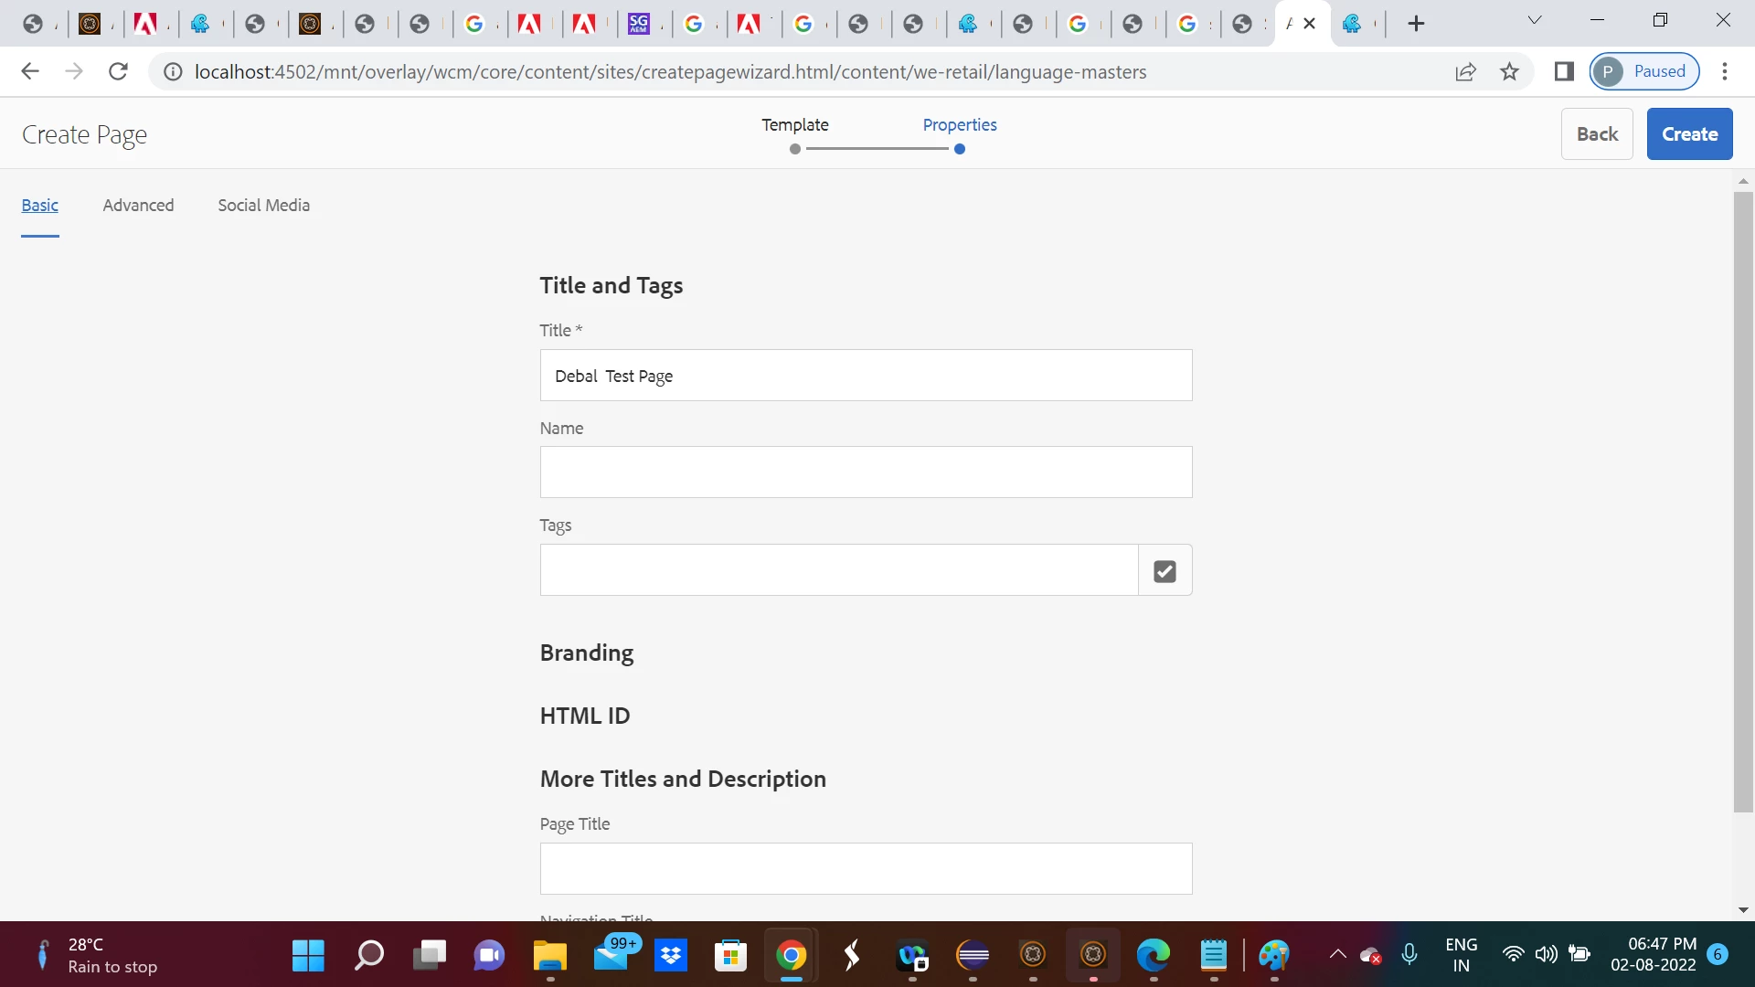Reload the page with refresh icon

click(x=118, y=71)
